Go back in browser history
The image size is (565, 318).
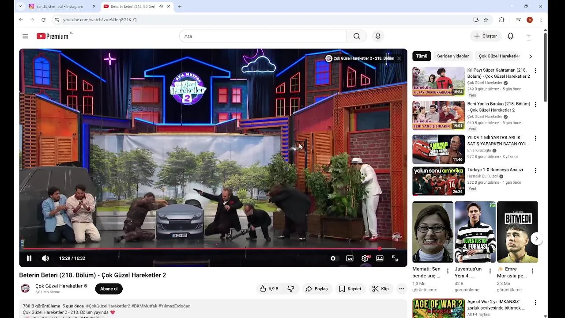pos(21,20)
